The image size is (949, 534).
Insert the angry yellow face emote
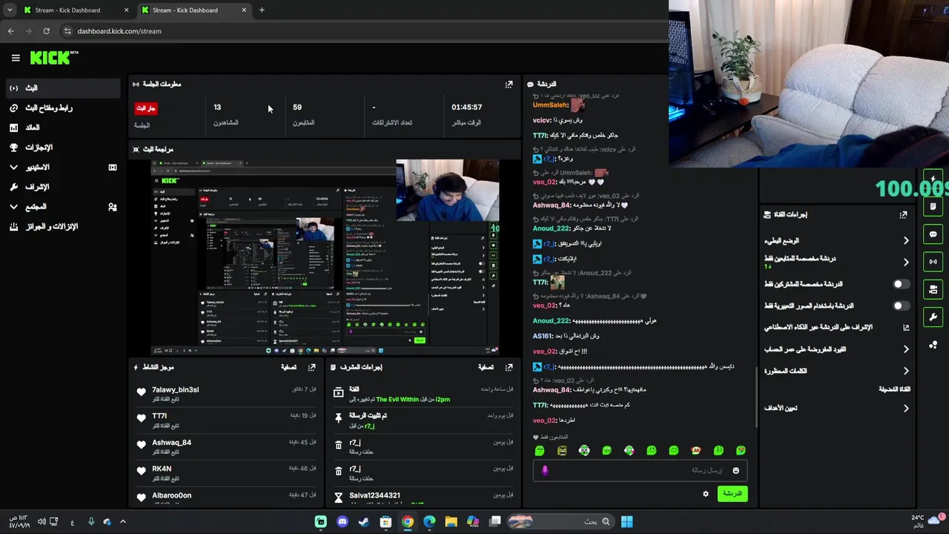tap(562, 450)
